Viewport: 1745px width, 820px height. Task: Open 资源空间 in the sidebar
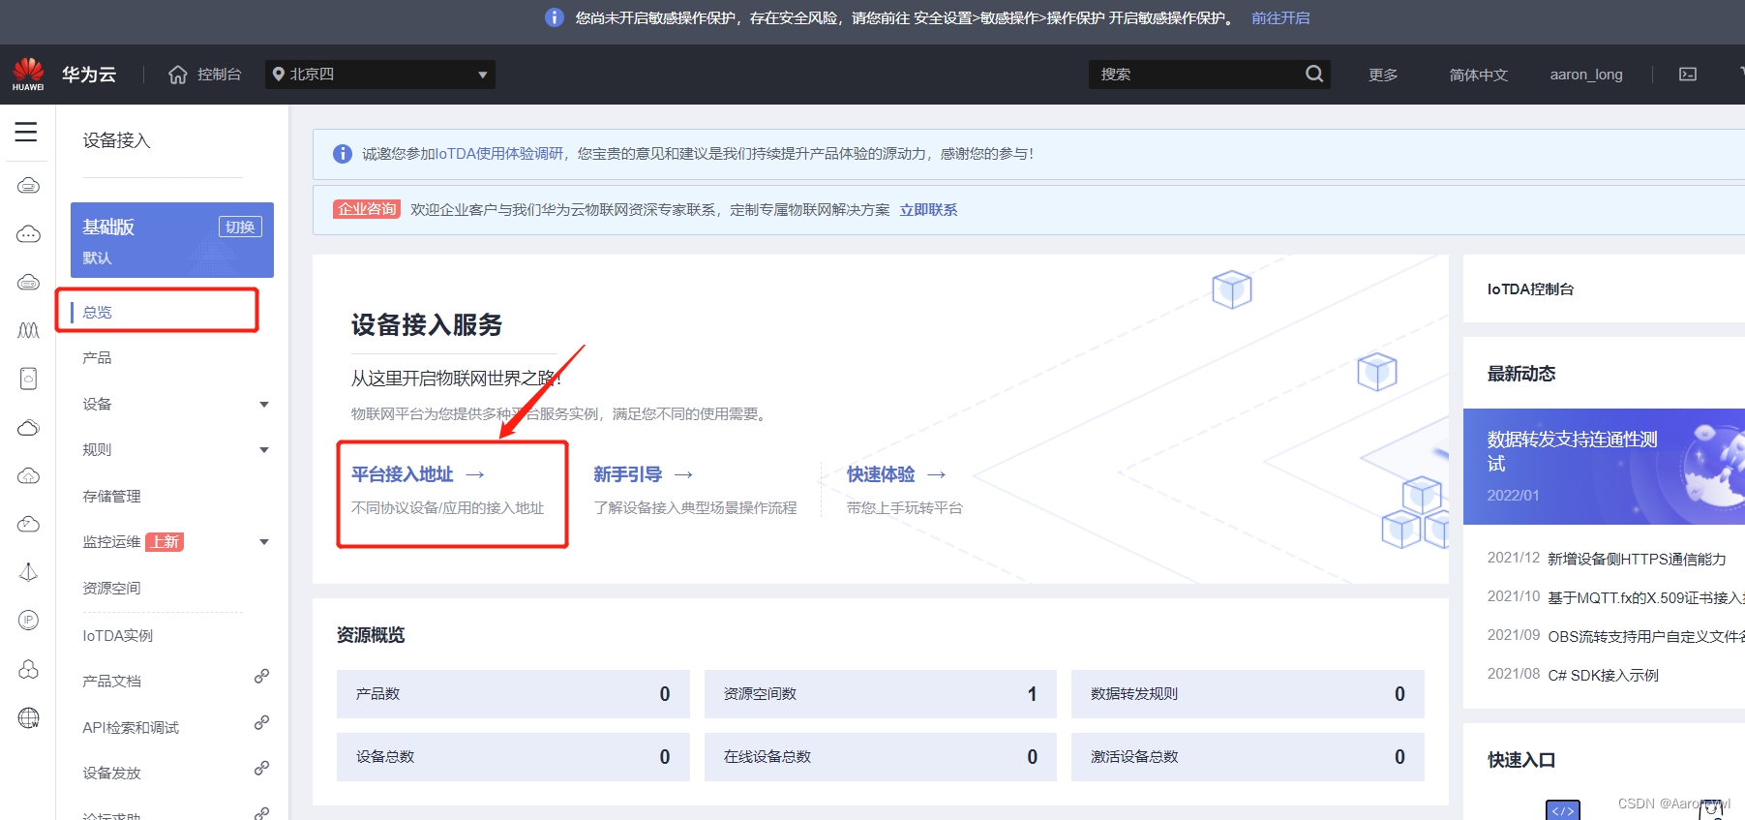[x=112, y=589]
